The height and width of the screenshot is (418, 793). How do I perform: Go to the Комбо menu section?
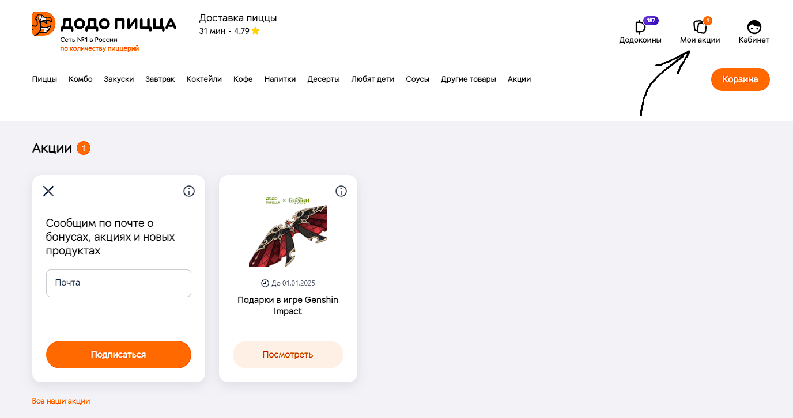click(x=81, y=79)
